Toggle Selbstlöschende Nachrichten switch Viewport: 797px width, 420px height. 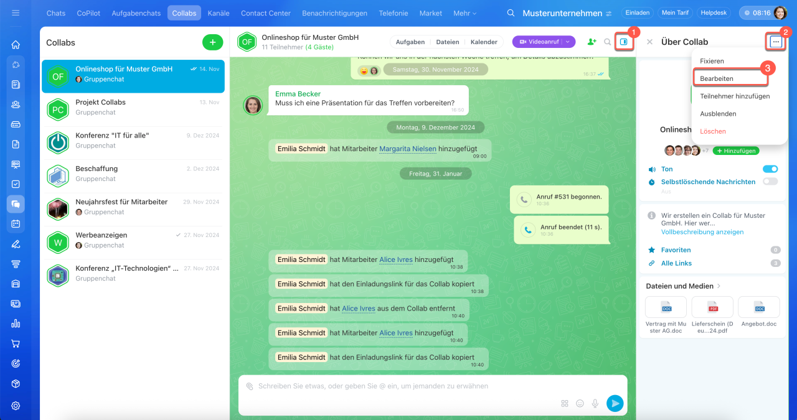tap(770, 182)
